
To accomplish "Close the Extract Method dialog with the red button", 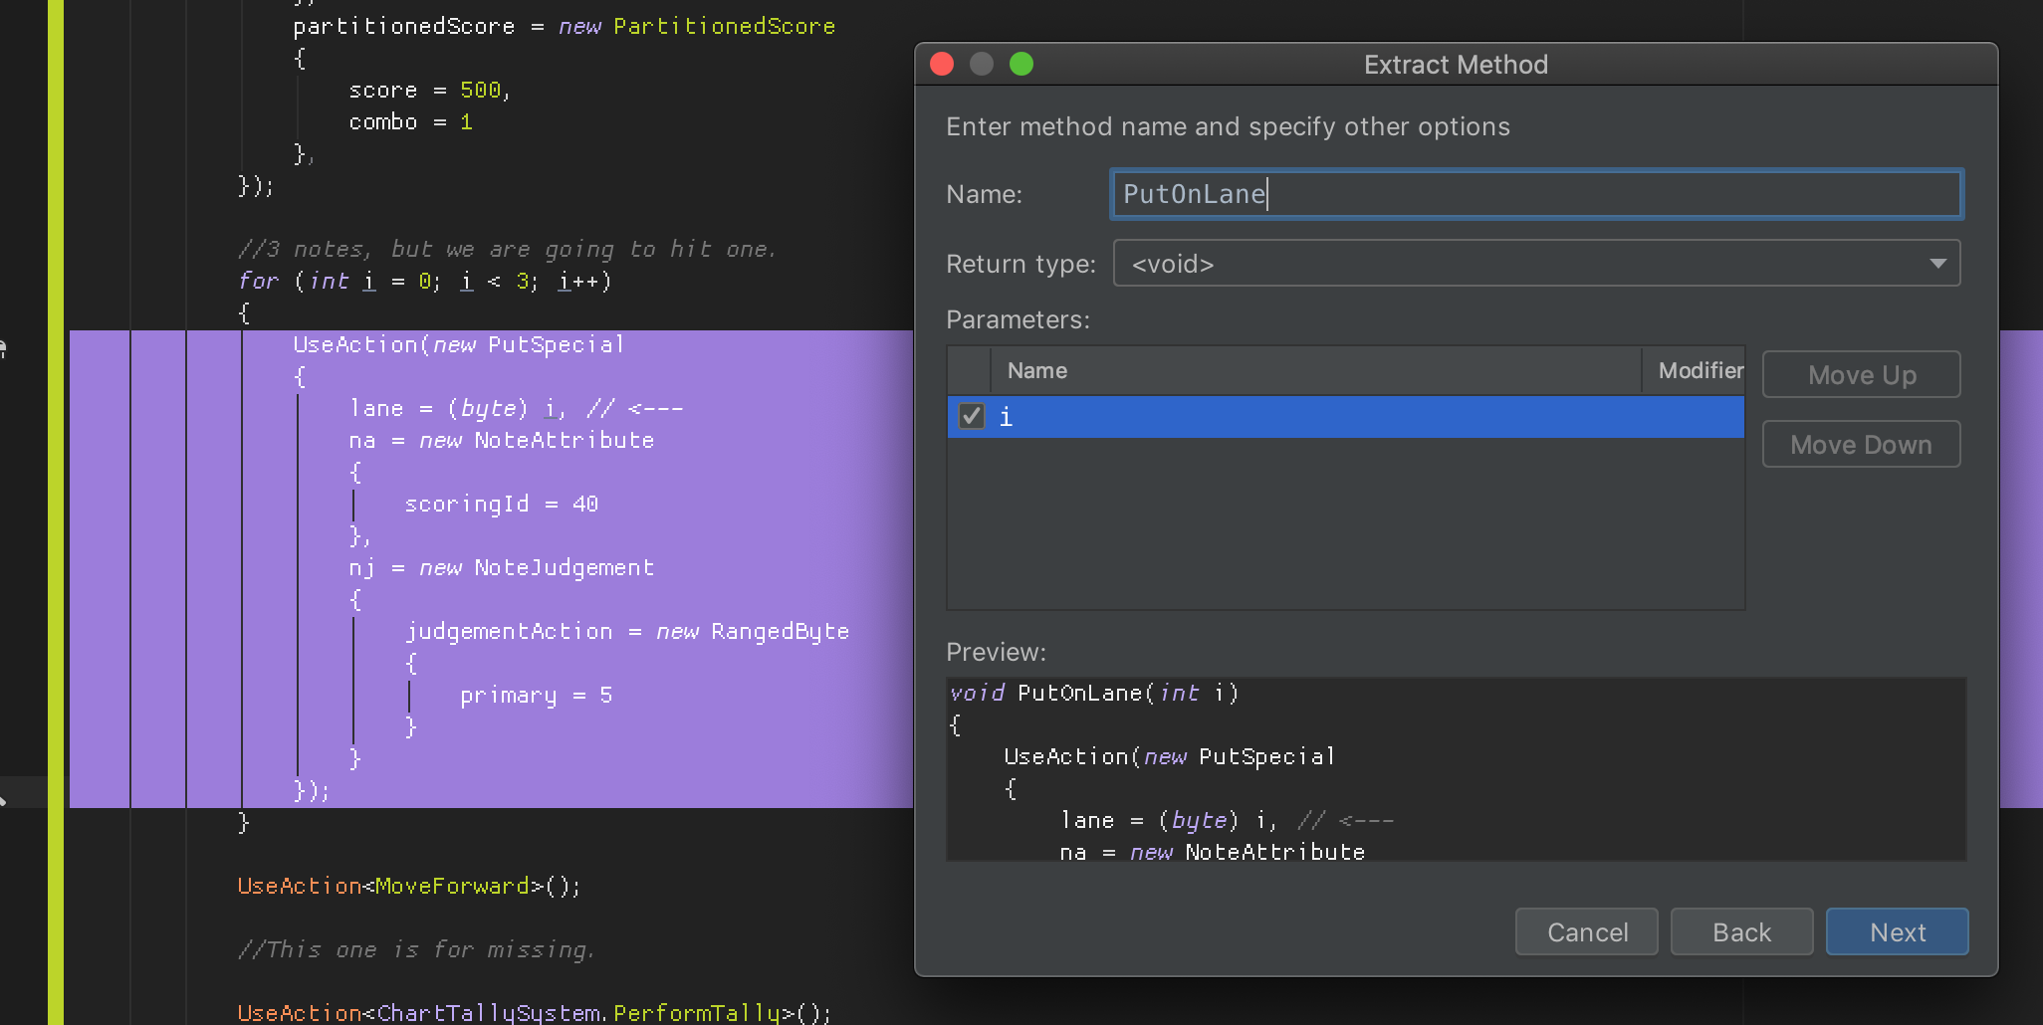I will 942,65.
